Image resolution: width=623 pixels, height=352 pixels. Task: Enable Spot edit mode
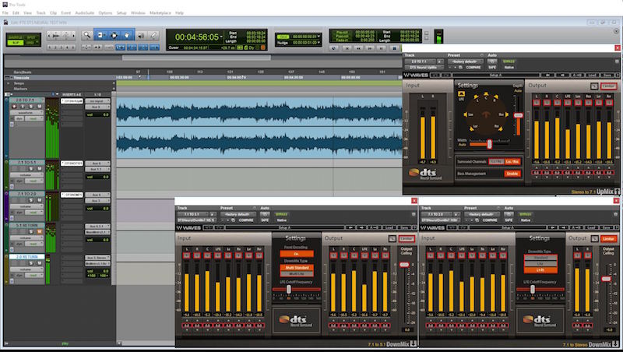coord(32,37)
